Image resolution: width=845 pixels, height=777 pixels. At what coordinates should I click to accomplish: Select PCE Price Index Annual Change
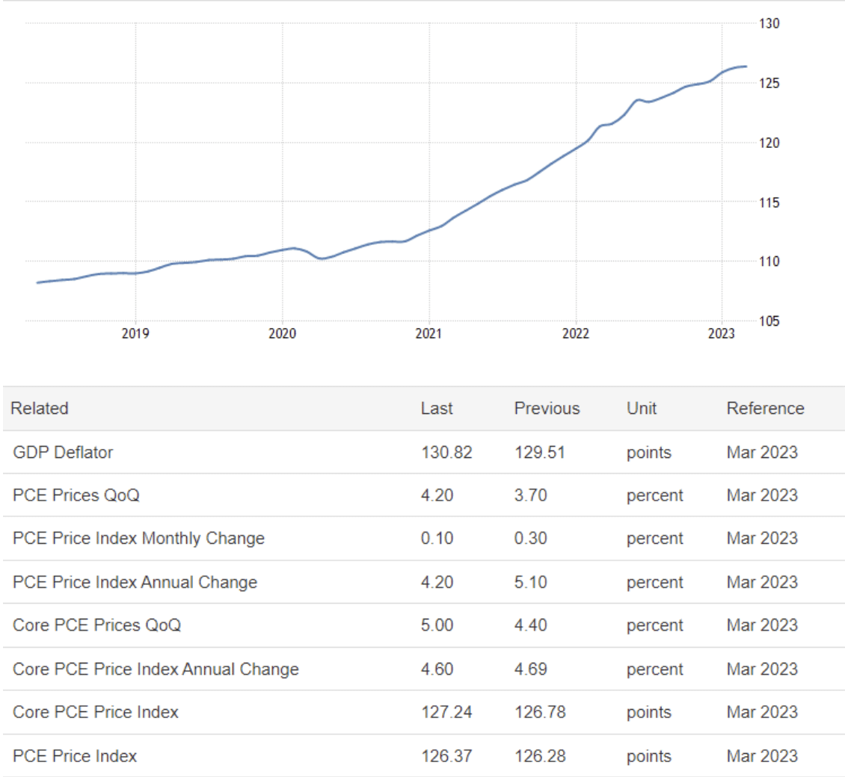135,582
